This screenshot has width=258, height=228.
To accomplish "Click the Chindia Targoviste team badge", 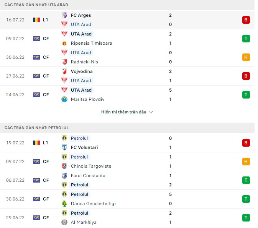I will pyautogui.click(x=64, y=166).
